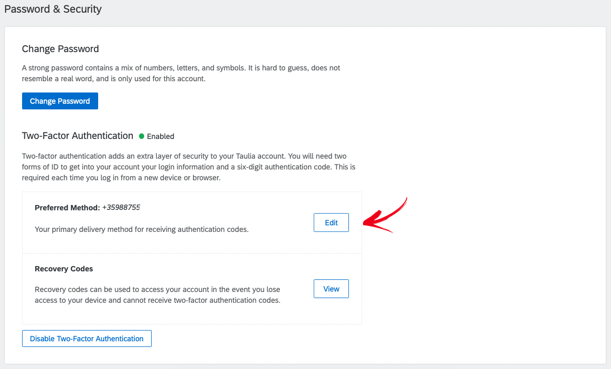Click the Two-Factor Authentication section heading
The image size is (611, 369).
(x=77, y=136)
